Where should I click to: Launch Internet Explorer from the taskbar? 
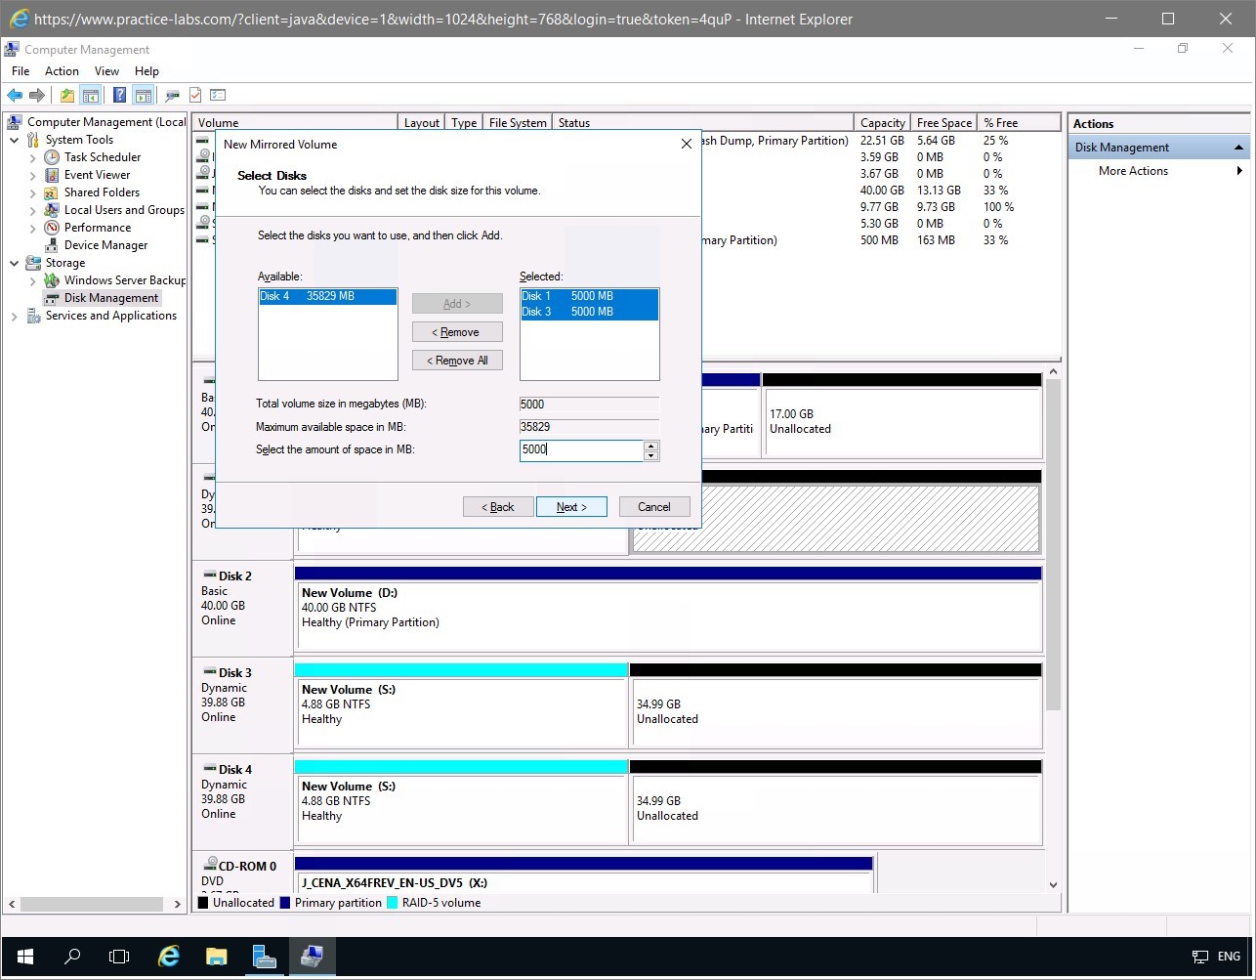pos(169,956)
